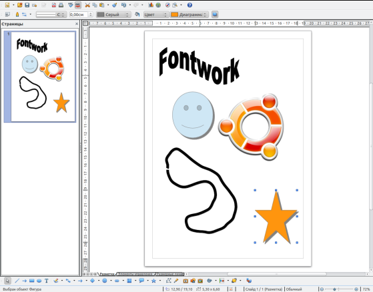Select the Connector tool

click(x=68, y=281)
